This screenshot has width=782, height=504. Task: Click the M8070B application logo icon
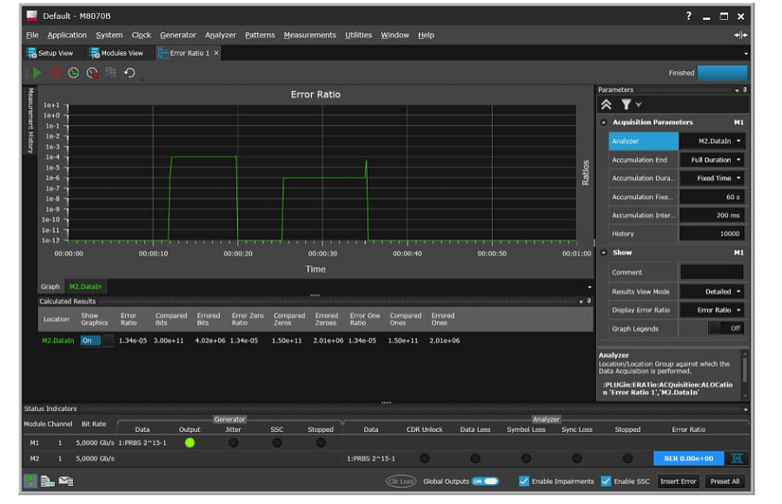click(32, 16)
